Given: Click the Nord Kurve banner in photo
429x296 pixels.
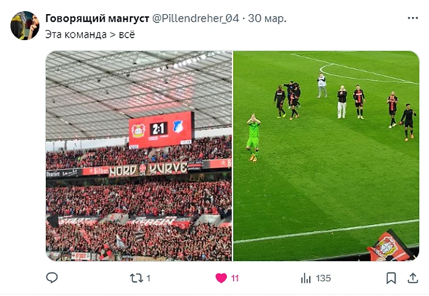Looking at the screenshot, I should pyautogui.click(x=148, y=169).
